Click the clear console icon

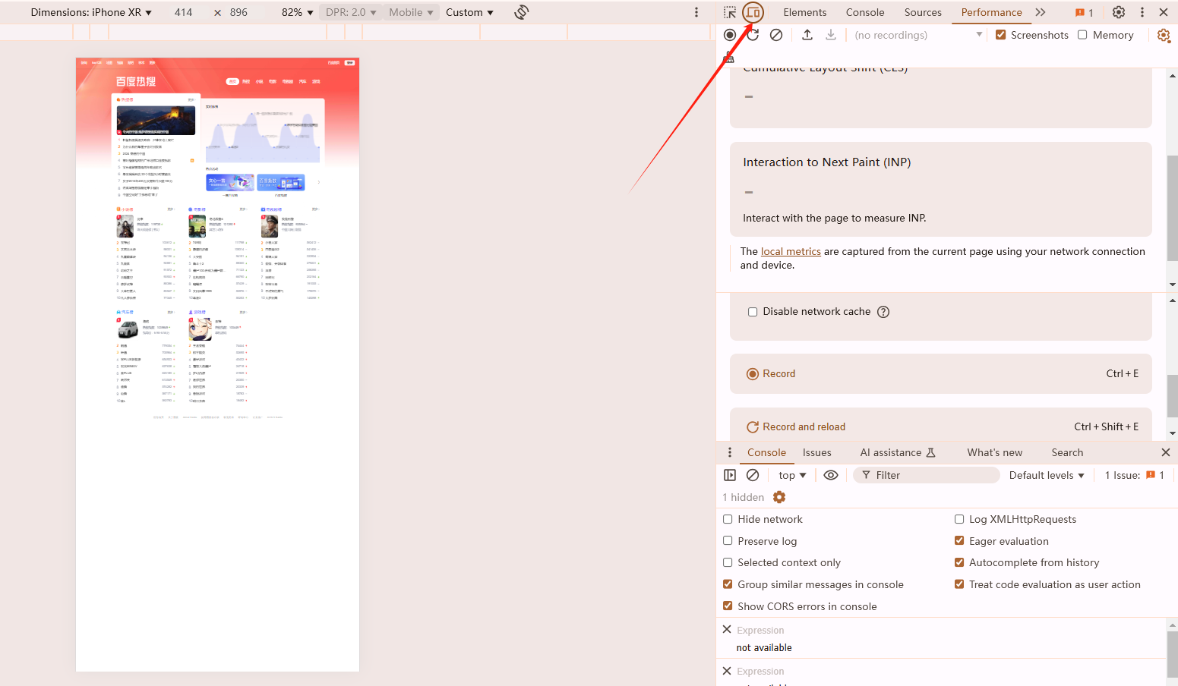pos(753,475)
